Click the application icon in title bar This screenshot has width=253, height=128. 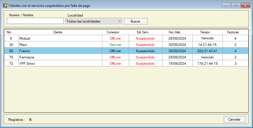click(5, 5)
